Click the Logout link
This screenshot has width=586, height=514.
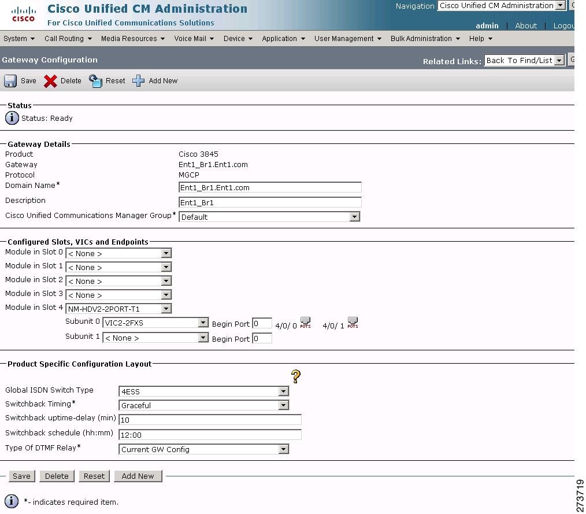(563, 26)
